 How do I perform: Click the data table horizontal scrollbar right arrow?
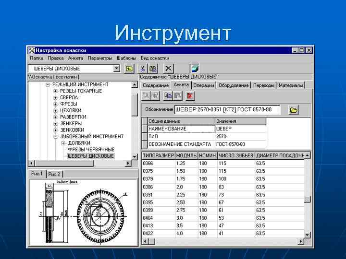[300, 242]
